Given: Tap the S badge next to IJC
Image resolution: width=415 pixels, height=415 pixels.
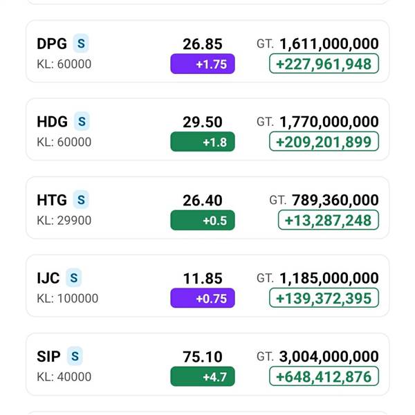Looking at the screenshot, I should tap(74, 277).
